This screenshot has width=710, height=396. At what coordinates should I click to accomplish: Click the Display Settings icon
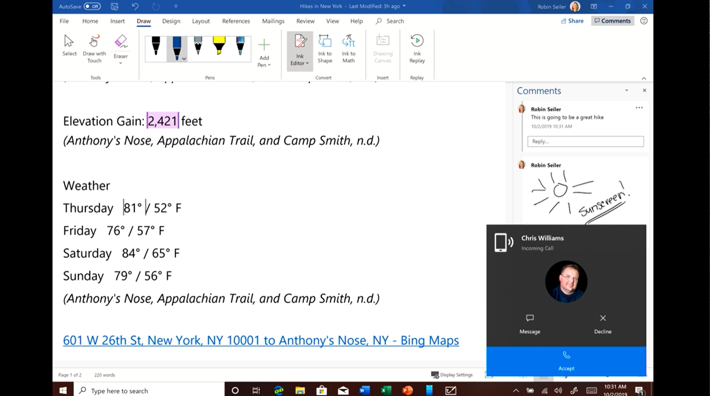coord(435,374)
